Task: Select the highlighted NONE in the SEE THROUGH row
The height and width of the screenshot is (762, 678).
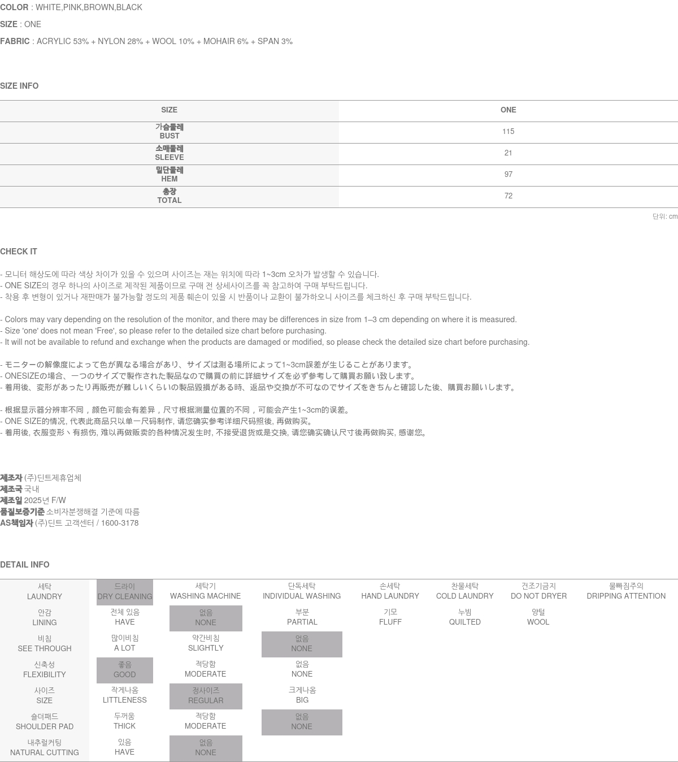Action: point(302,644)
